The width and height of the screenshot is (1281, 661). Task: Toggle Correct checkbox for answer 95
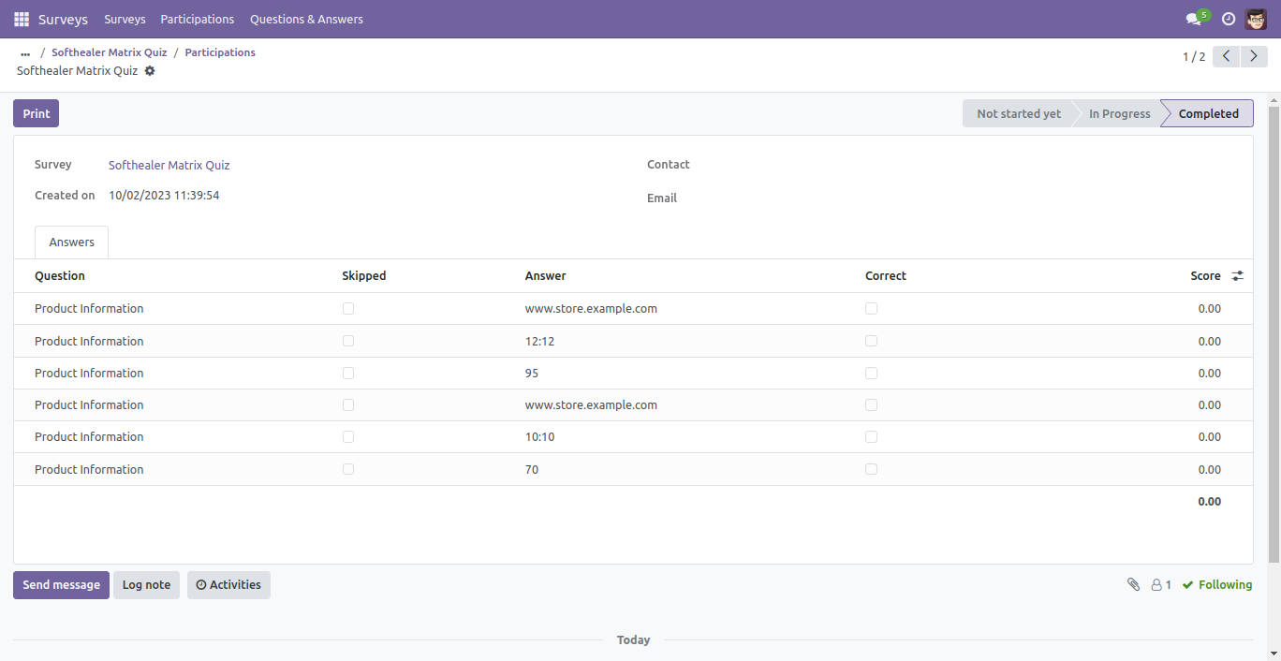(x=871, y=373)
